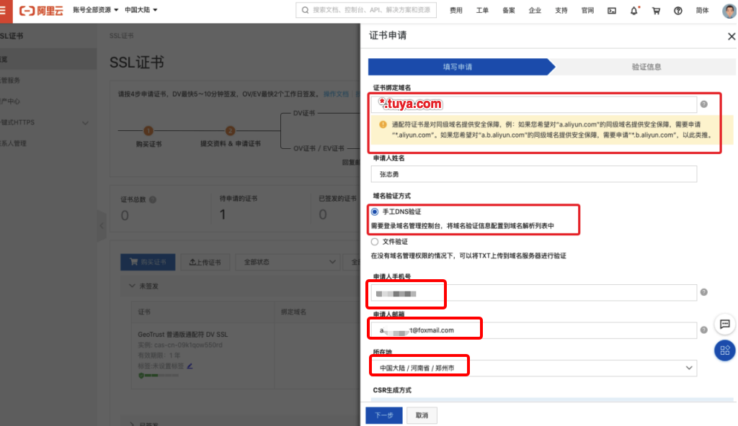Open 托管服务 in sidebar
The image size is (738, 426).
pos(10,81)
